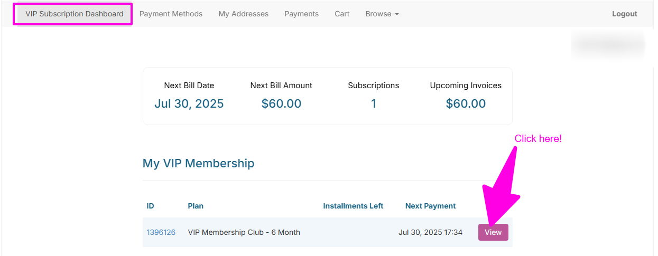This screenshot has height=256, width=658.
Task: Click the Next Payment column header
Action: (x=430, y=206)
